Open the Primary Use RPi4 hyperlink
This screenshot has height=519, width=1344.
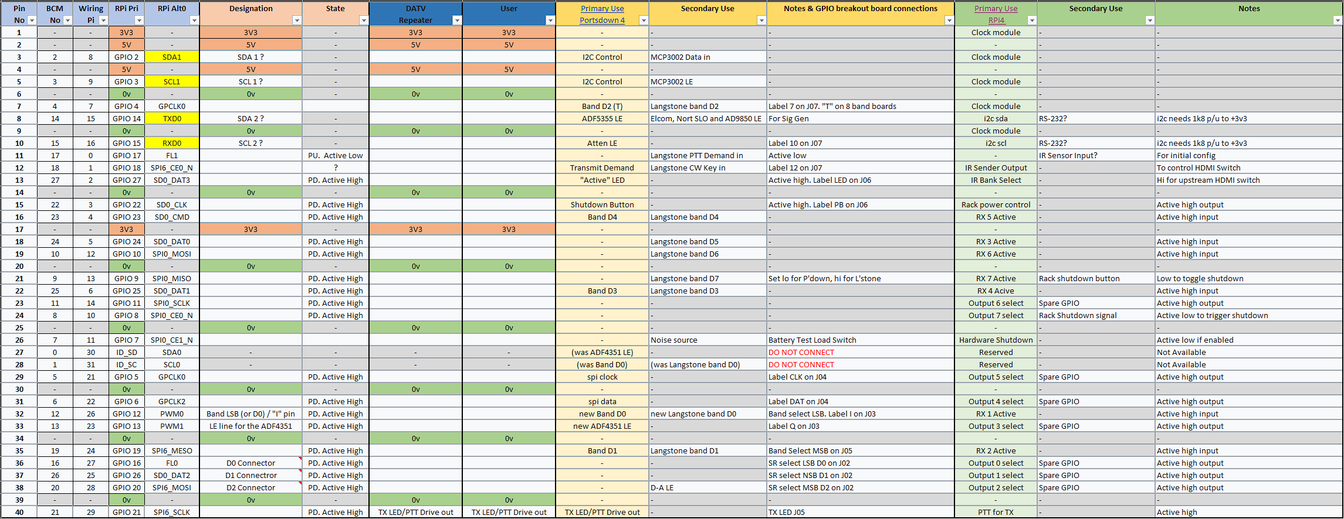pos(996,14)
